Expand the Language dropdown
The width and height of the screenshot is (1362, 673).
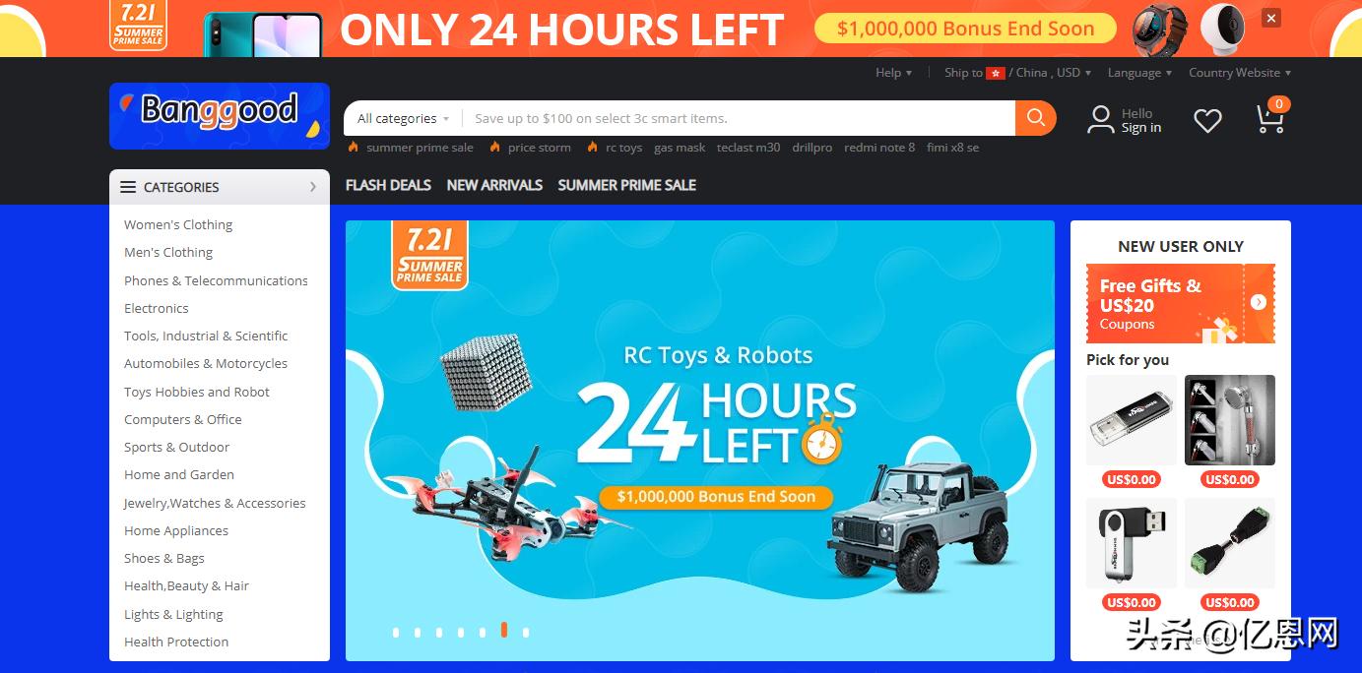pos(1139,73)
